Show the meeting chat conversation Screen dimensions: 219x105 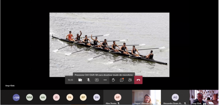tap(122, 80)
